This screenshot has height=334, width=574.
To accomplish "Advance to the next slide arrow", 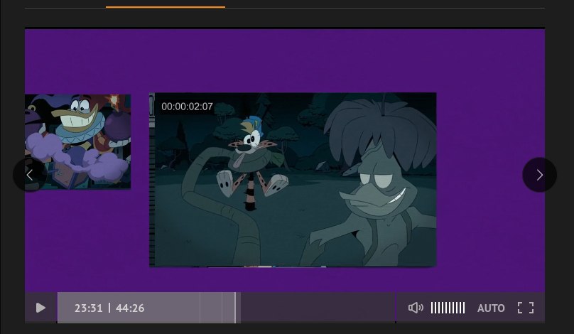I will pos(539,175).
